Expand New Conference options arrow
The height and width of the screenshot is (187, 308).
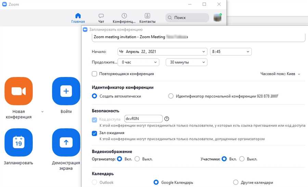click(x=42, y=112)
